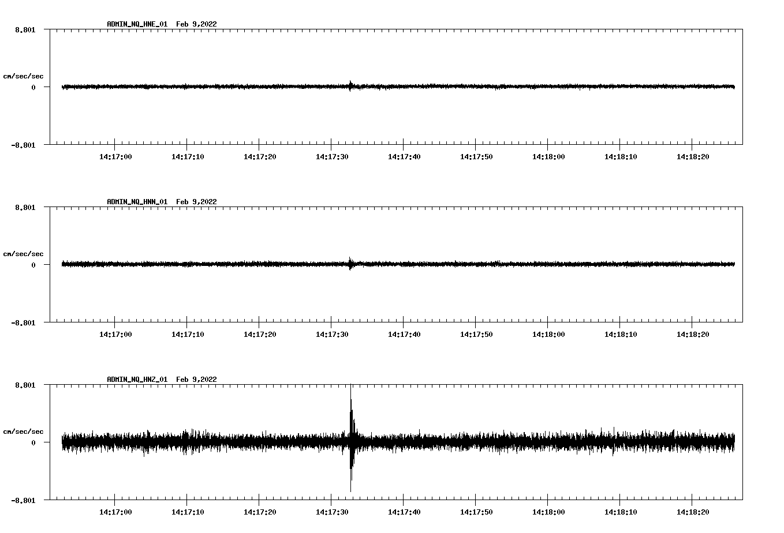Click the zero axis label of HNZ plot
Screen dimensions: 784x533
[33, 442]
